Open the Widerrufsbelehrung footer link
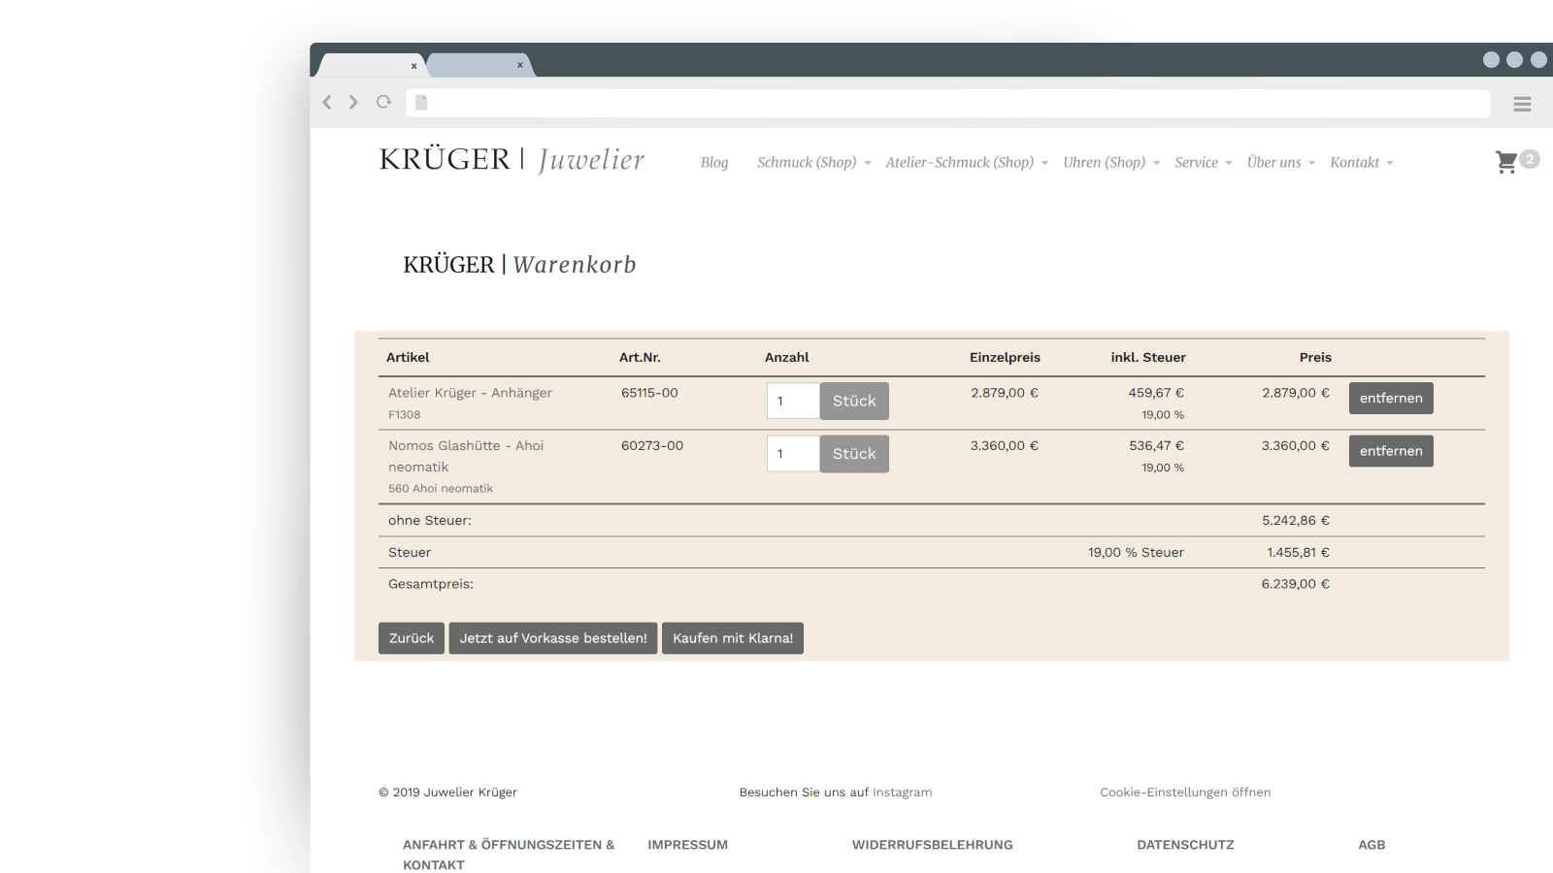This screenshot has height=873, width=1553. (933, 845)
